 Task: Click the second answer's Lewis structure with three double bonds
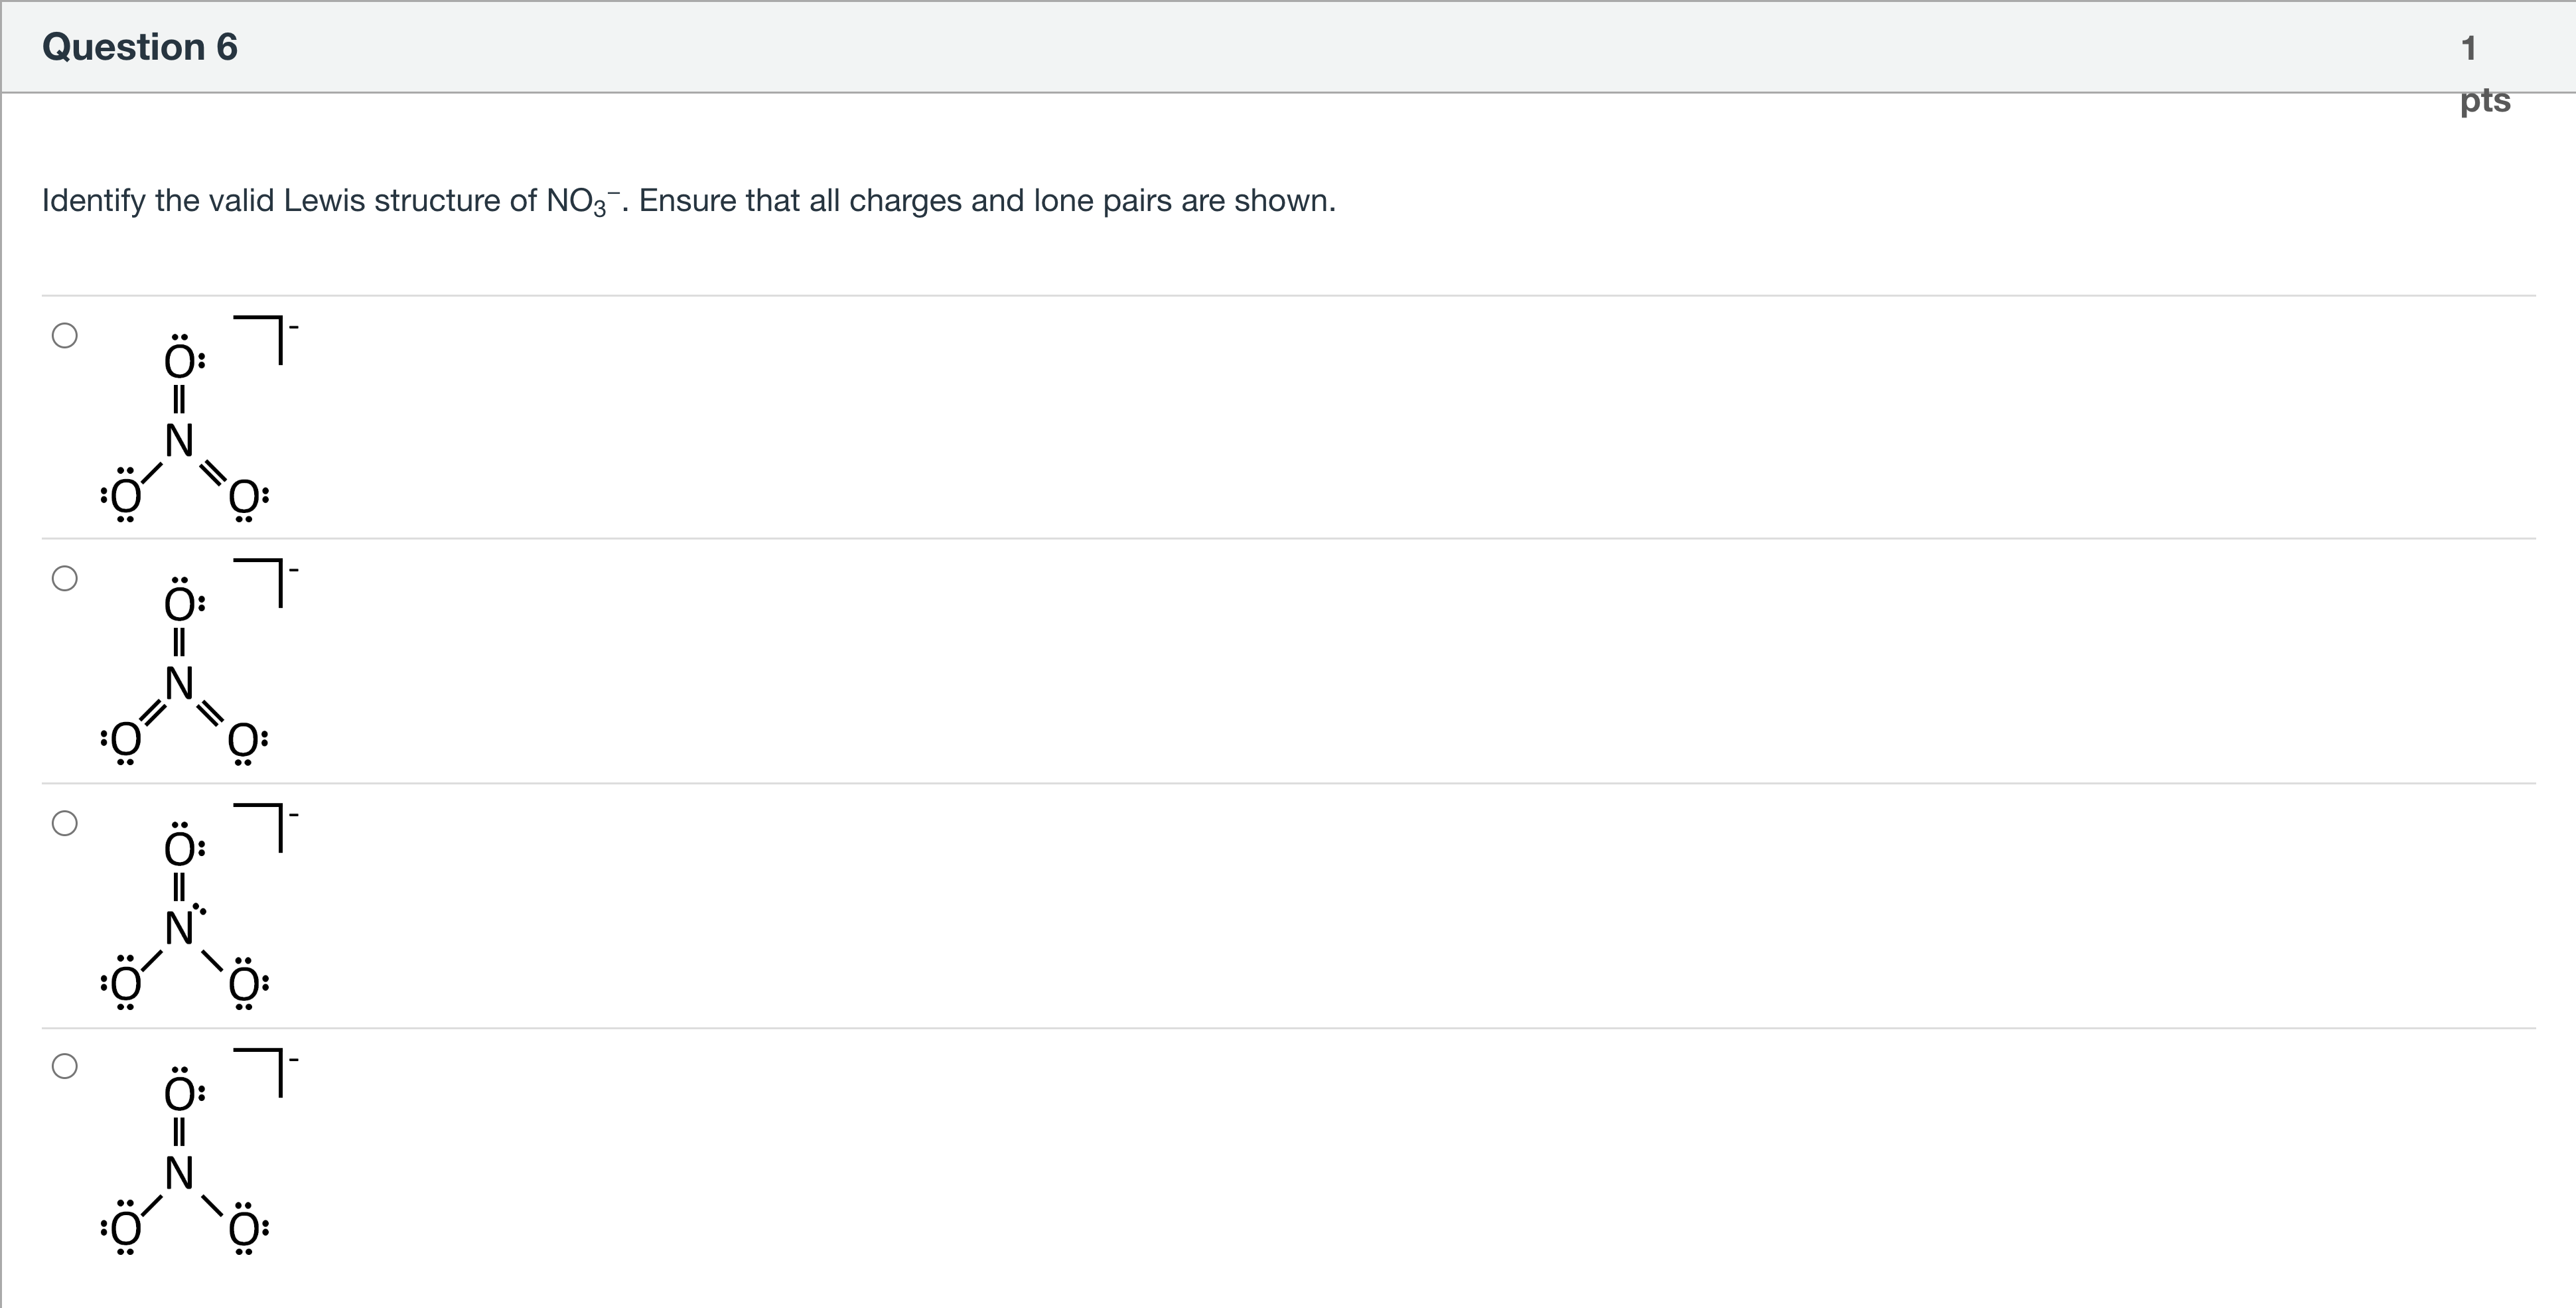pos(199,663)
